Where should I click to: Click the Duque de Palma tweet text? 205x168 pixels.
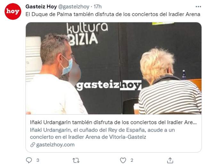pyautogui.click(x=113, y=14)
